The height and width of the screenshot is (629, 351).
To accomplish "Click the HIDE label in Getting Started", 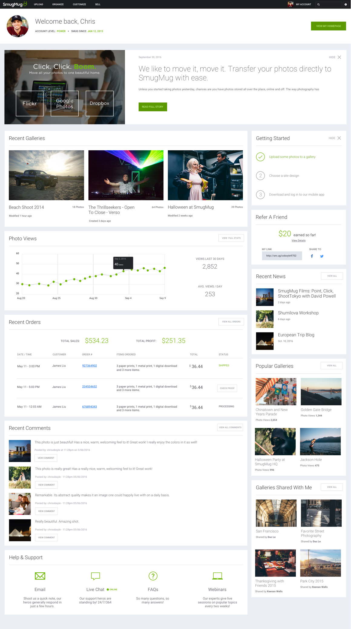I will 332,138.
